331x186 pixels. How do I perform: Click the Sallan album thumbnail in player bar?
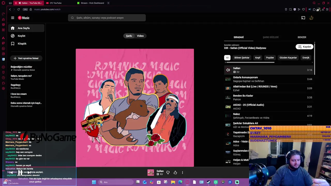[x=151, y=173]
